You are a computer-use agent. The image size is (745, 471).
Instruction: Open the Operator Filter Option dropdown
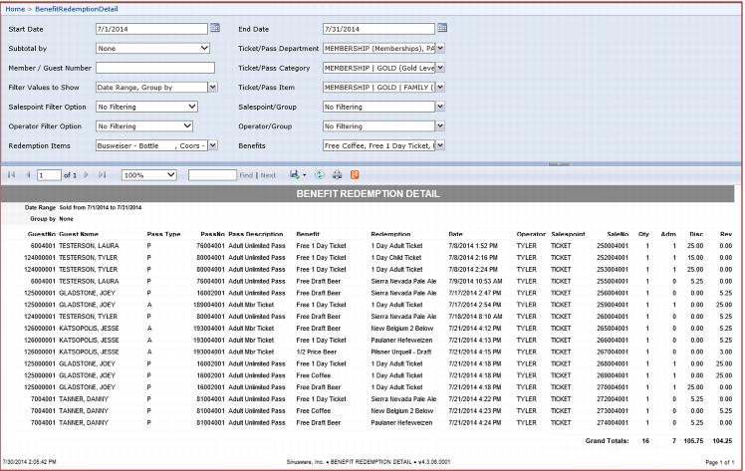(x=187, y=126)
